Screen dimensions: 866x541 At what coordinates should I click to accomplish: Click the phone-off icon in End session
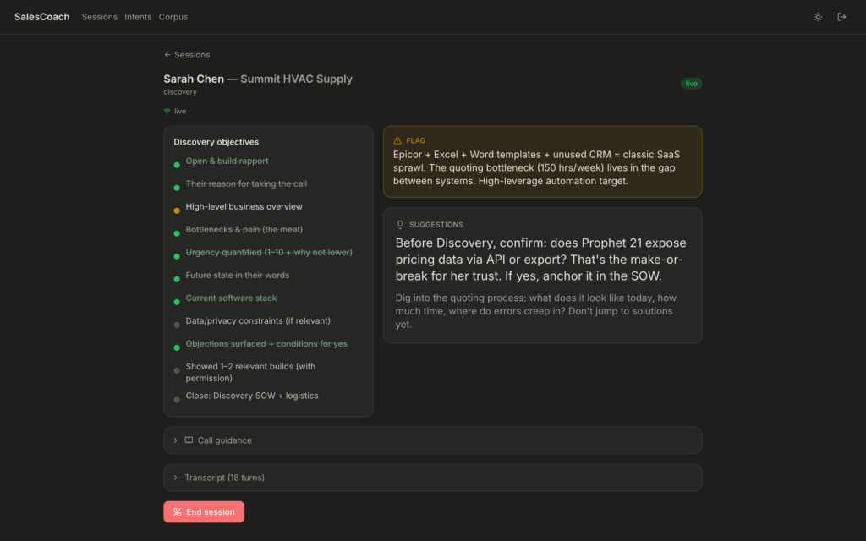178,512
